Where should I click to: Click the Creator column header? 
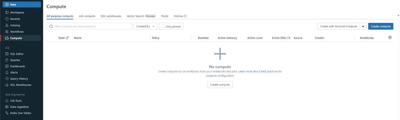[x=319, y=38]
